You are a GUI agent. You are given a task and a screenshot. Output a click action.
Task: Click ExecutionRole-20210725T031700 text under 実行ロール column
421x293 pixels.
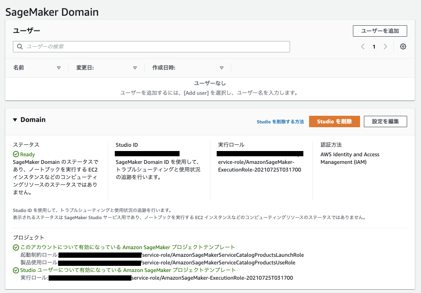point(260,170)
